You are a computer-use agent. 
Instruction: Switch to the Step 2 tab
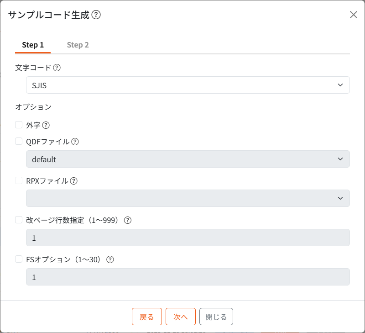tap(78, 45)
